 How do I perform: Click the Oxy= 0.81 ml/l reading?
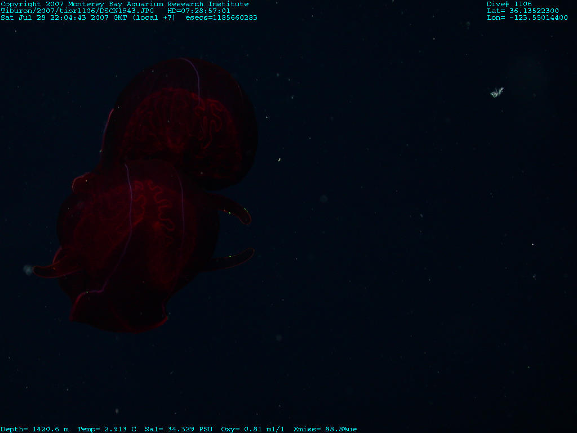pyautogui.click(x=252, y=429)
